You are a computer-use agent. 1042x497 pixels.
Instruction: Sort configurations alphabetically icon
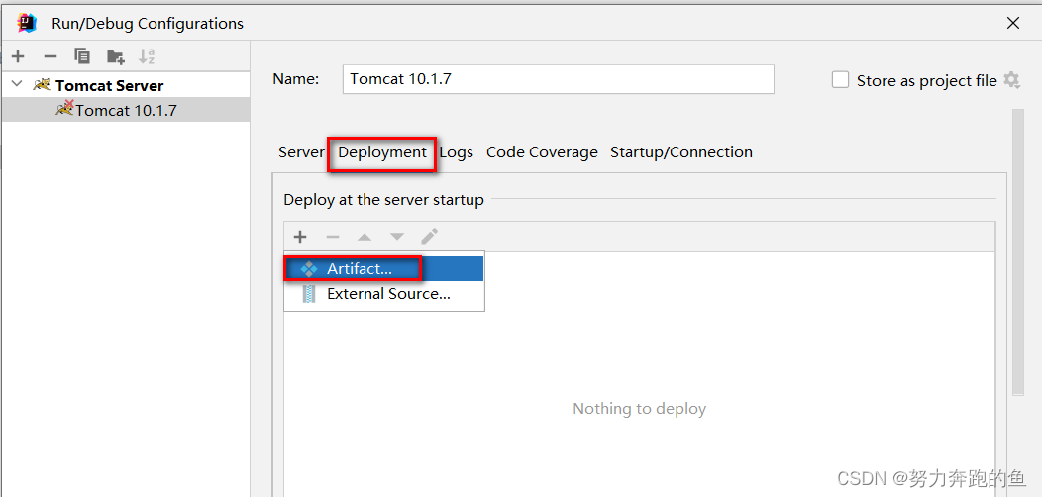click(x=147, y=56)
